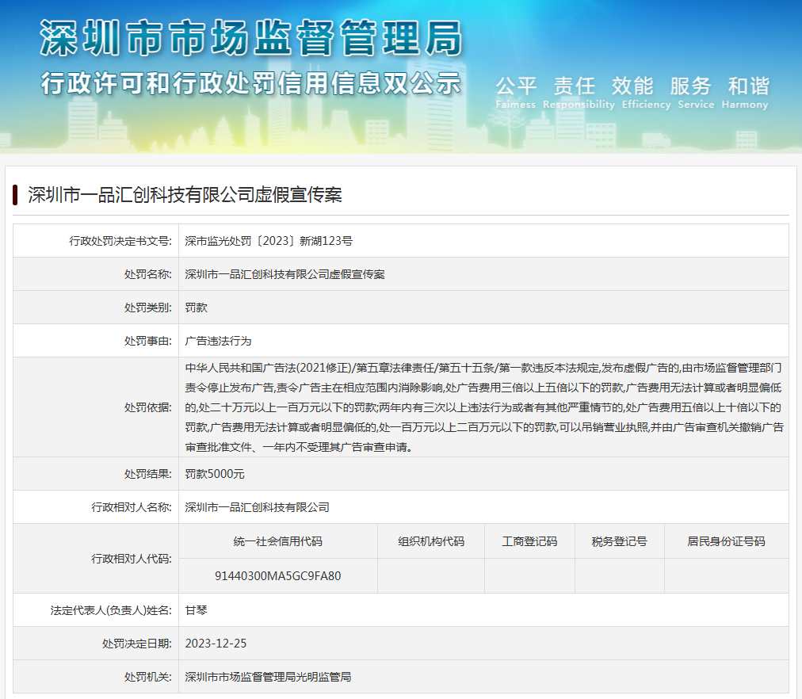Click the 公平 Fairness slogan text
This screenshot has height=699, width=802.
[x=516, y=93]
